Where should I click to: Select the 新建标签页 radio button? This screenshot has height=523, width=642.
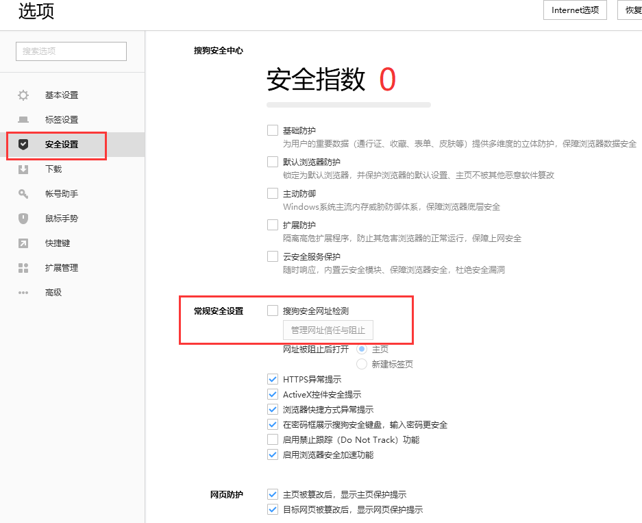point(362,364)
